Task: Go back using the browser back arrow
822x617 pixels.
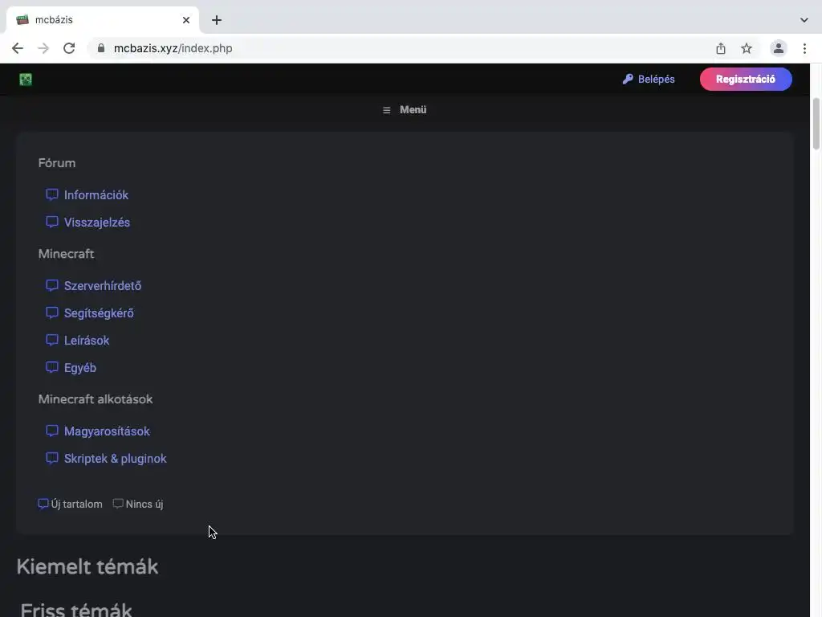Action: tap(18, 48)
